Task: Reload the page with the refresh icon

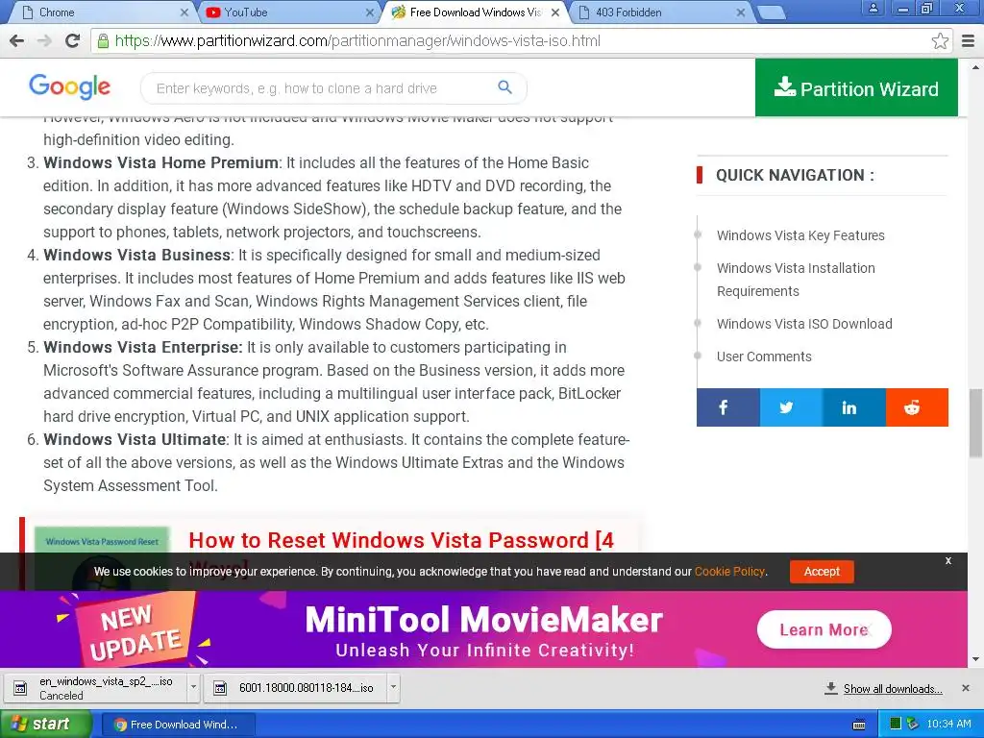Action: [73, 40]
